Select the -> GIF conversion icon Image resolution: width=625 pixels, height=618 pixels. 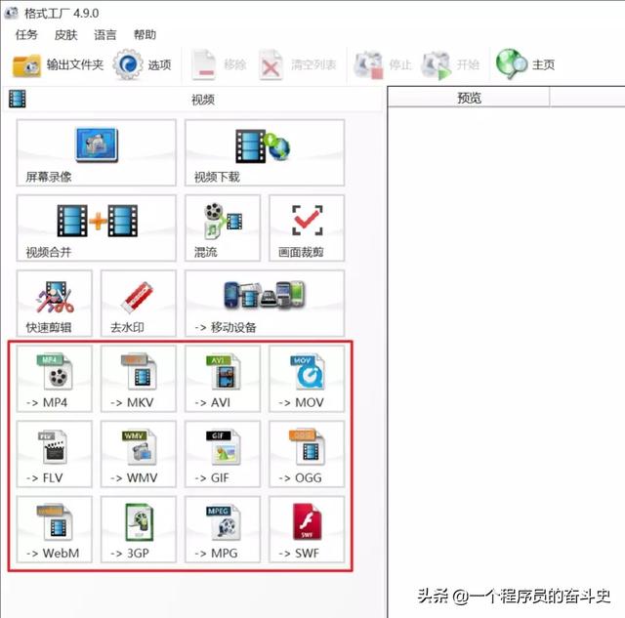pos(223,454)
